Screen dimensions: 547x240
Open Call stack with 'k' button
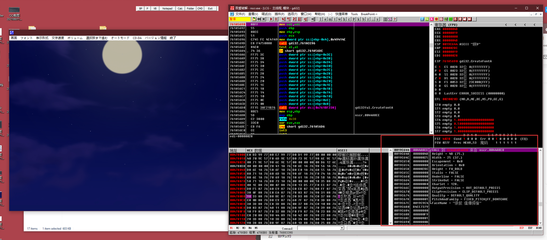(358, 19)
